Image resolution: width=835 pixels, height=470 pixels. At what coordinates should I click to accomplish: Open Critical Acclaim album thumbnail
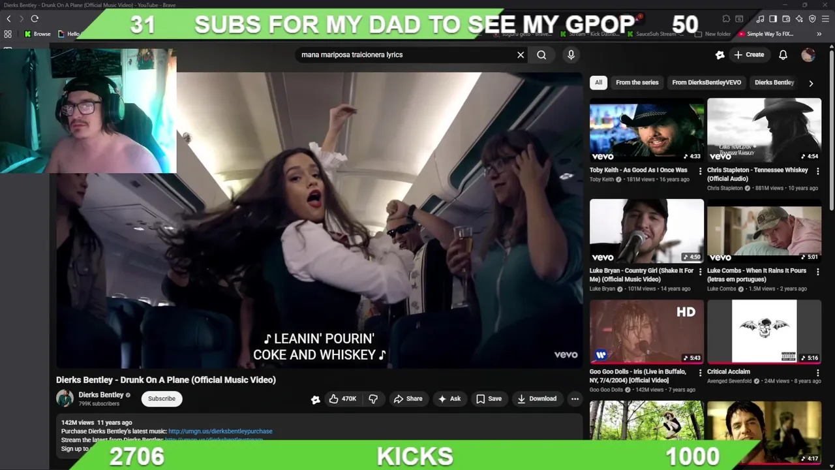click(764, 332)
